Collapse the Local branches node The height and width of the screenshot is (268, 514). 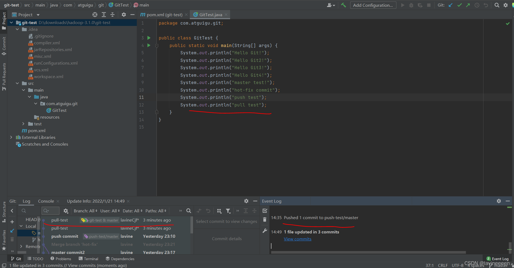click(x=21, y=226)
